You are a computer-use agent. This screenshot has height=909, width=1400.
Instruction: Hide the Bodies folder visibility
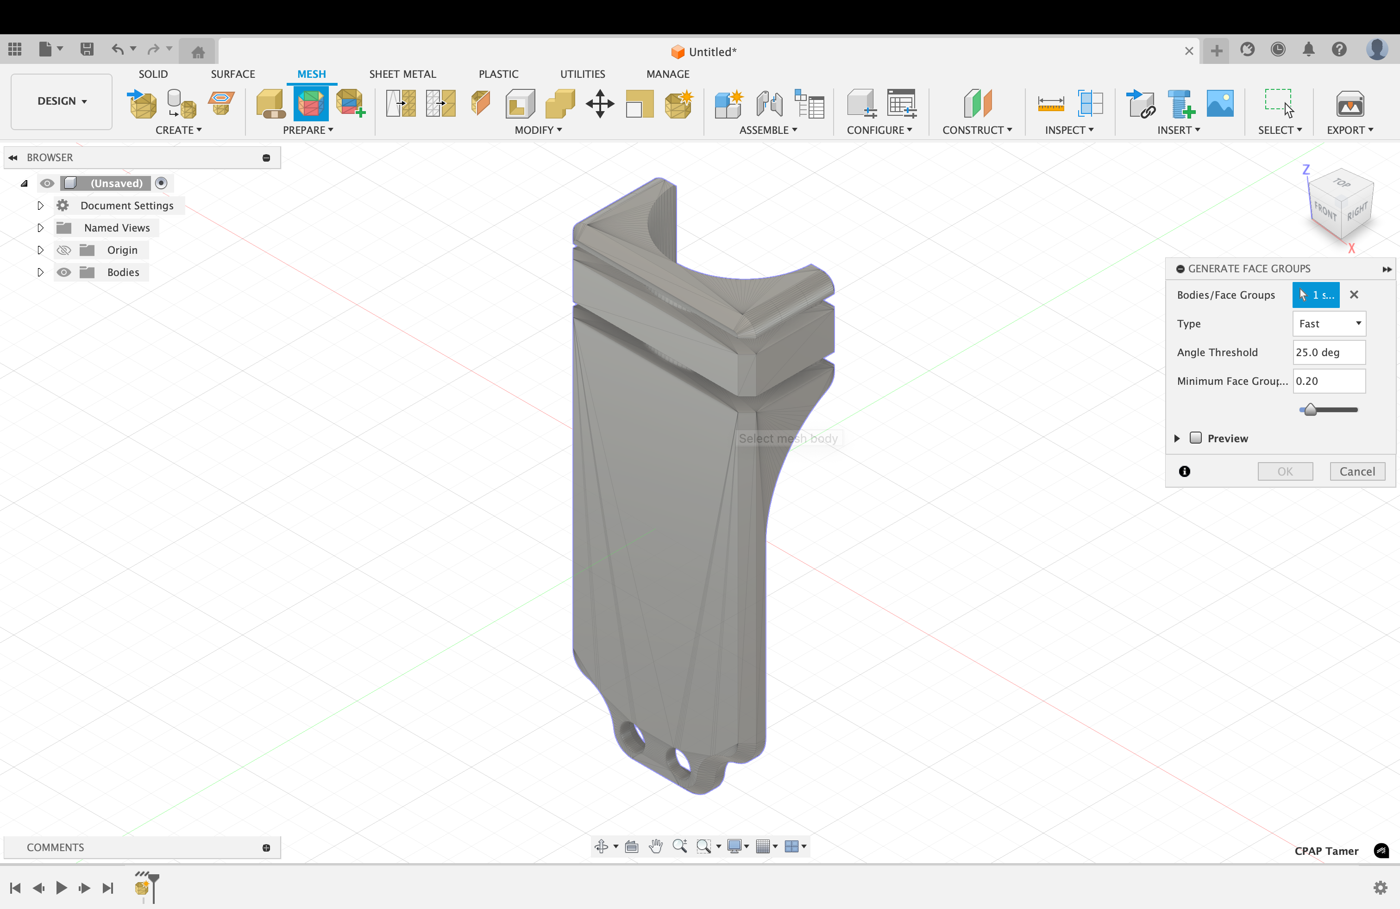click(63, 272)
